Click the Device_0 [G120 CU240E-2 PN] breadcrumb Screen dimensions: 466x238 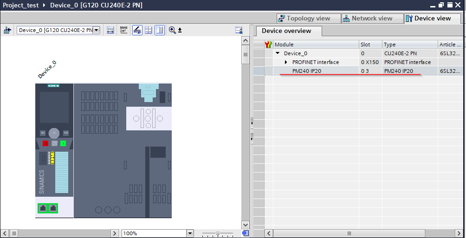(96, 5)
